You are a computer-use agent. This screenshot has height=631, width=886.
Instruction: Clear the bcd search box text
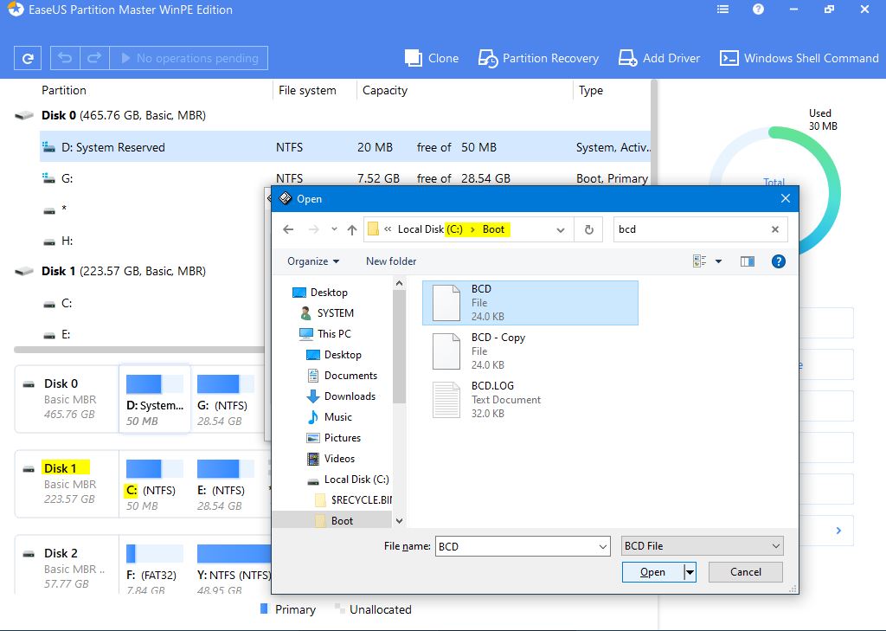click(x=775, y=229)
